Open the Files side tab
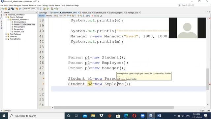This screenshot has width=211, height=119. click(x=1, y=16)
